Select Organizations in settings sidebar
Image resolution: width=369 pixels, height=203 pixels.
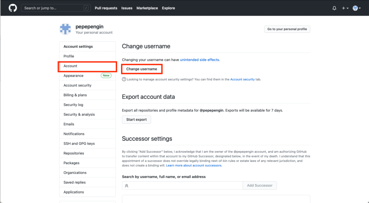click(88, 172)
